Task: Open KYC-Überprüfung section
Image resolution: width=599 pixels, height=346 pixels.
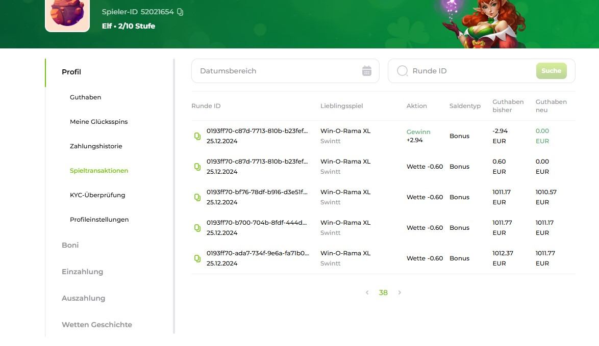Action: (97, 195)
